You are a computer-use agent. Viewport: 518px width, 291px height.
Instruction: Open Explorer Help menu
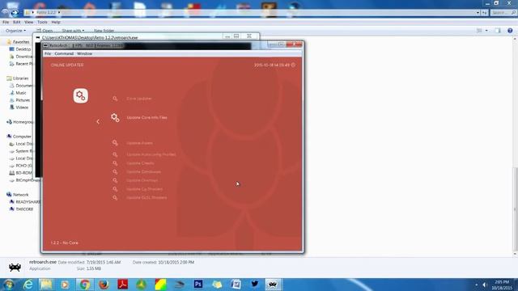(56, 22)
